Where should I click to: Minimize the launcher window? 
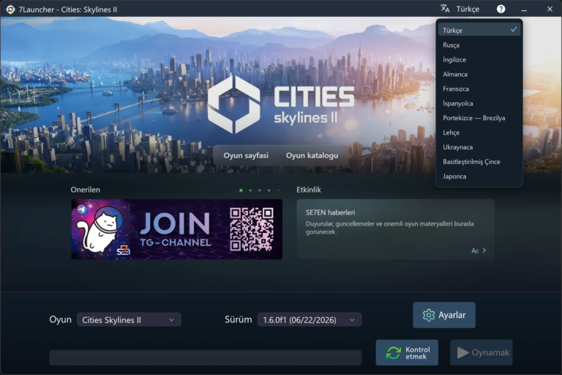[x=524, y=10]
